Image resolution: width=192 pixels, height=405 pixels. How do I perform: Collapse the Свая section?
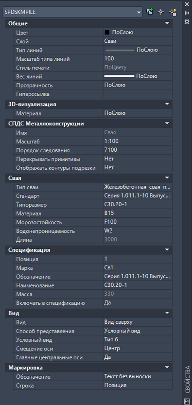[x=167, y=178]
